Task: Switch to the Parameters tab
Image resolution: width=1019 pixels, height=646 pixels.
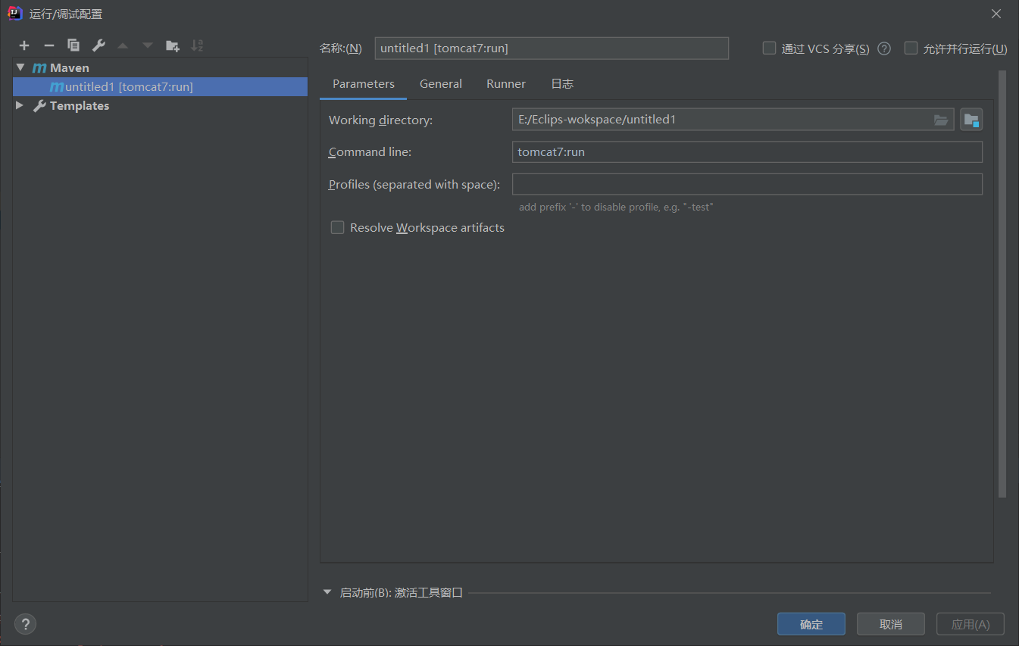Action: tap(364, 84)
